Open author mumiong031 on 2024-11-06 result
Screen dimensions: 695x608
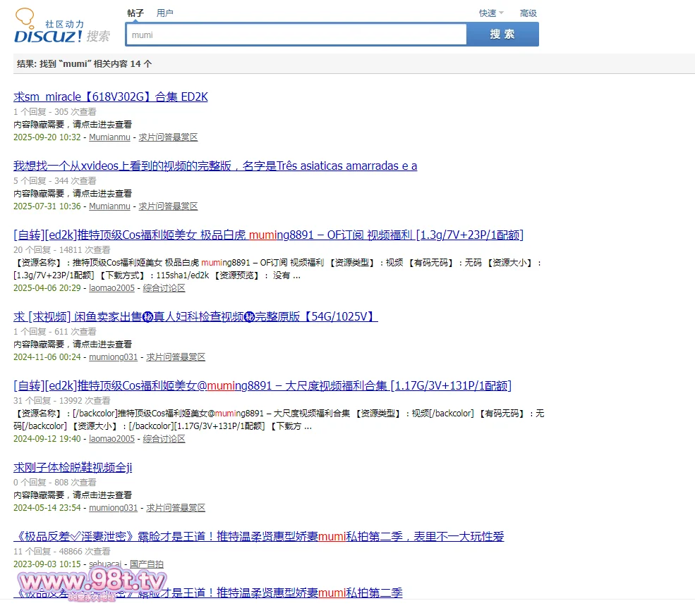tap(113, 357)
